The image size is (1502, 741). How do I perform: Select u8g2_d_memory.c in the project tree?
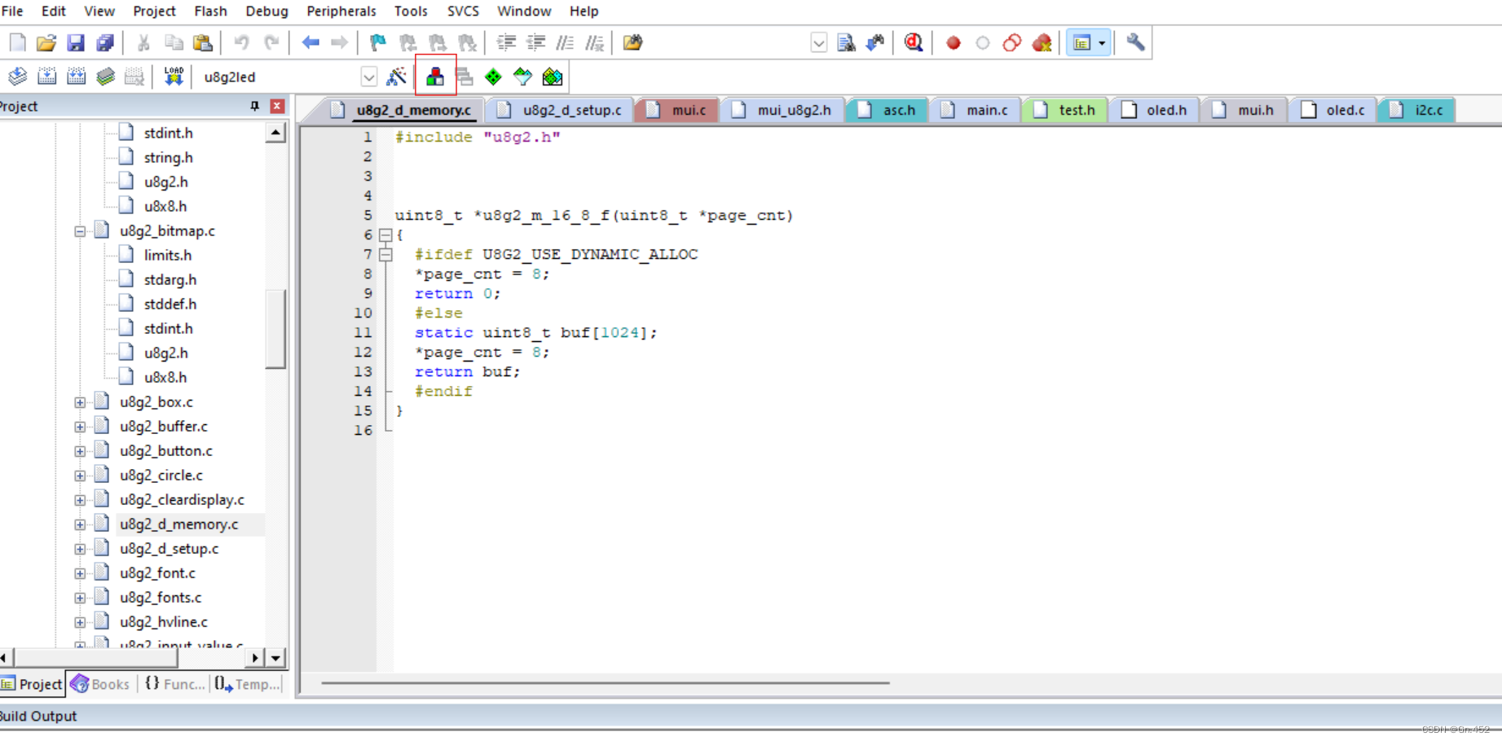click(x=178, y=524)
